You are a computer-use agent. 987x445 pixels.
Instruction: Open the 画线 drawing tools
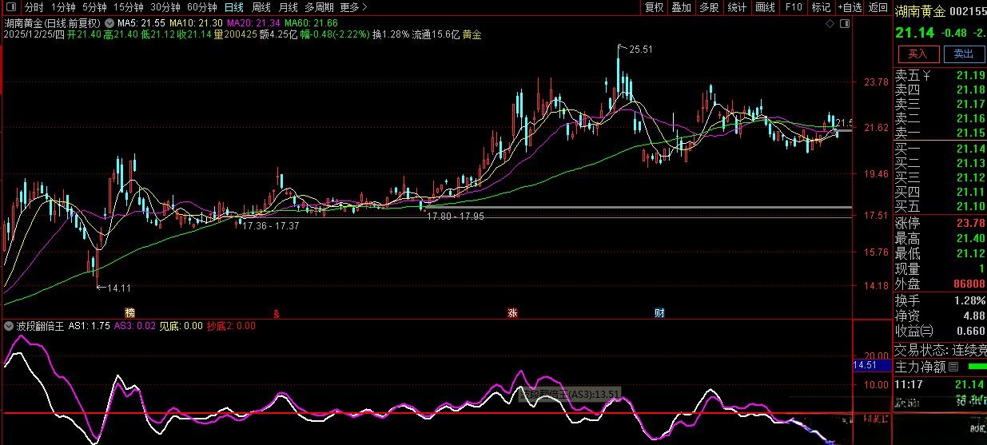(765, 7)
